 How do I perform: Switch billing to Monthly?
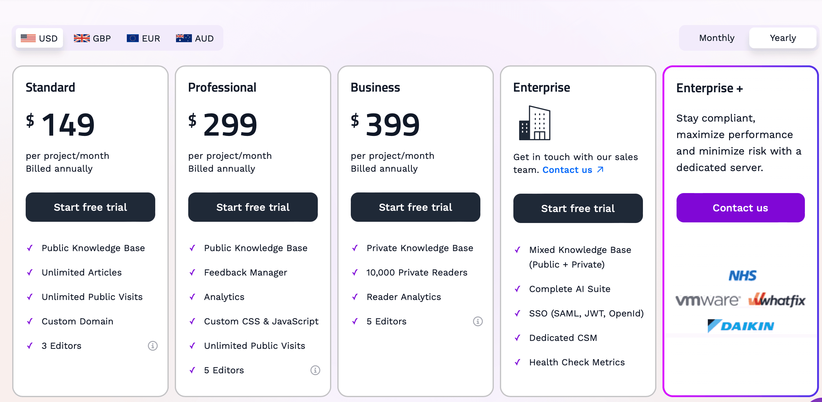pos(716,38)
